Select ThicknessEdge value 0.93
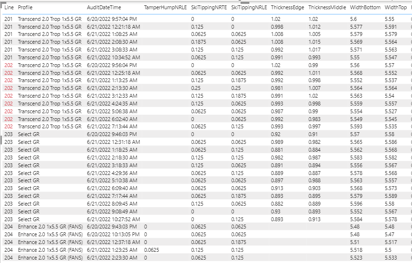Viewport: 412px width, 263px height. point(276,211)
